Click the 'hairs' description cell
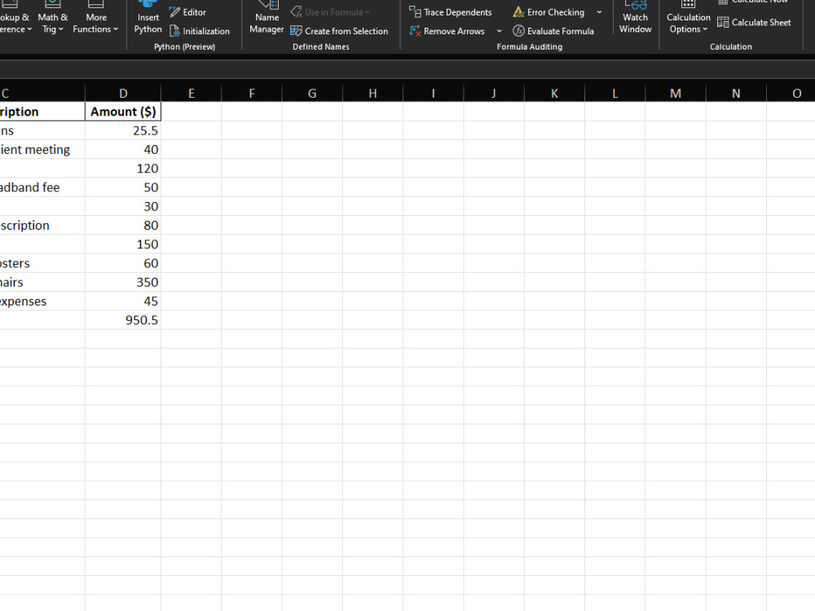Viewport: 815px width, 611px height. tap(42, 282)
